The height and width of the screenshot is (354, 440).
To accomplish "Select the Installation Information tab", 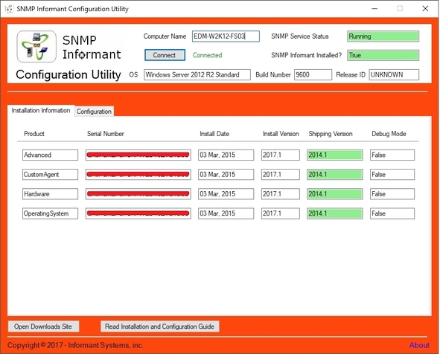I will pyautogui.click(x=41, y=110).
